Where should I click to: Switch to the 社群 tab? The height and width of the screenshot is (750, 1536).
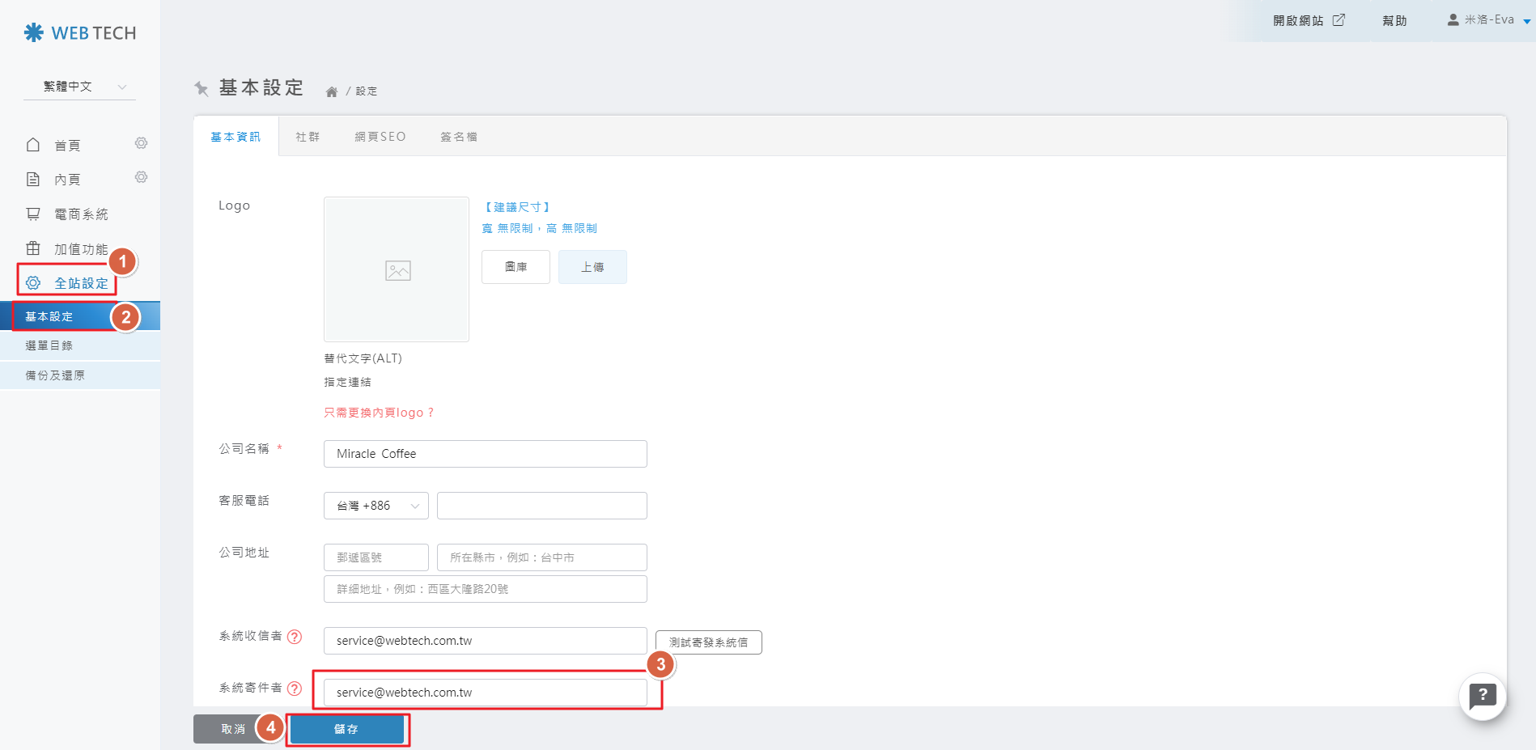click(x=308, y=137)
